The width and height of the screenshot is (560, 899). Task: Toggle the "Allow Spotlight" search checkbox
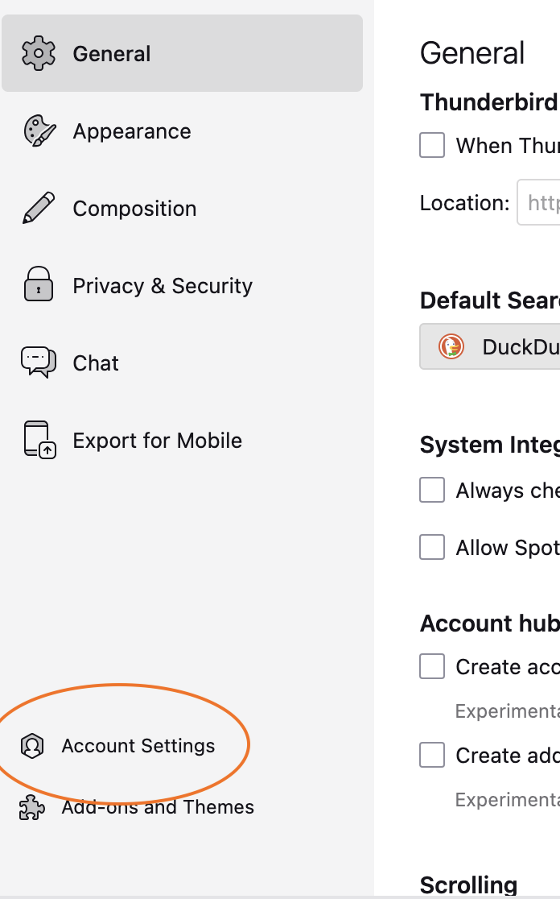click(432, 547)
